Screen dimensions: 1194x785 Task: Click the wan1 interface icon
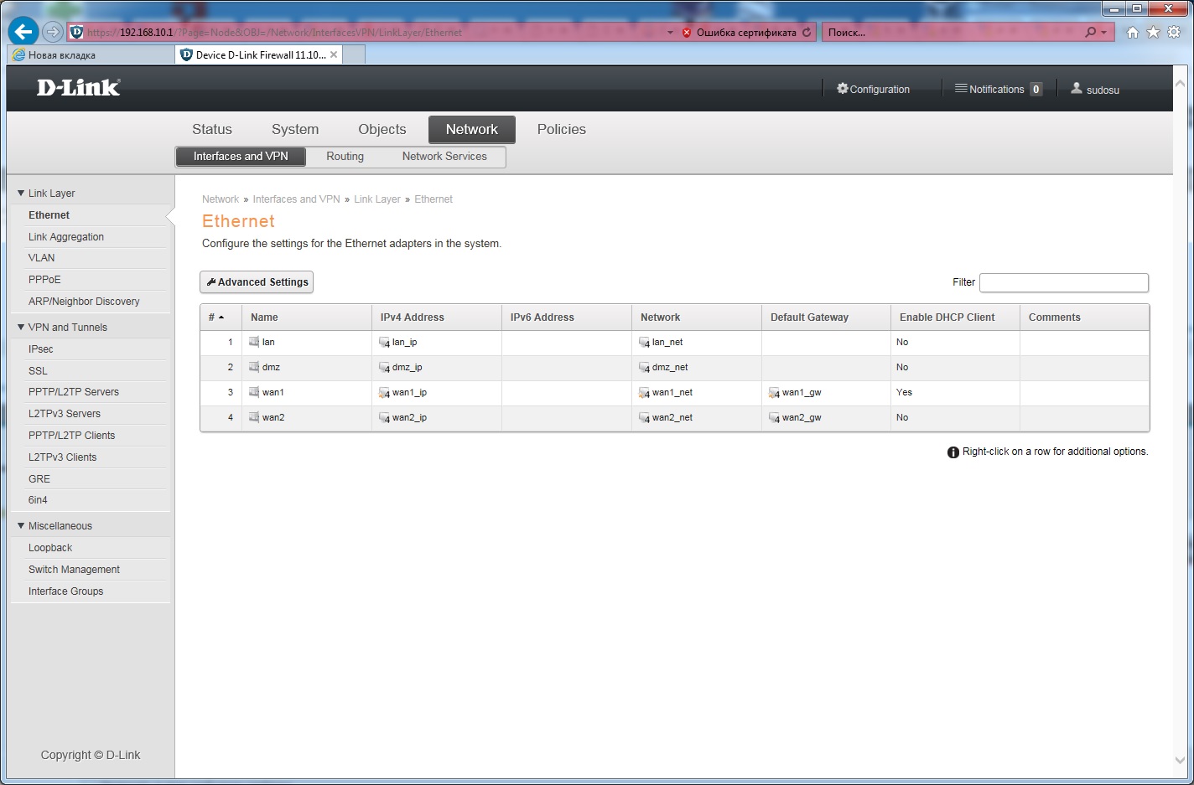(254, 392)
